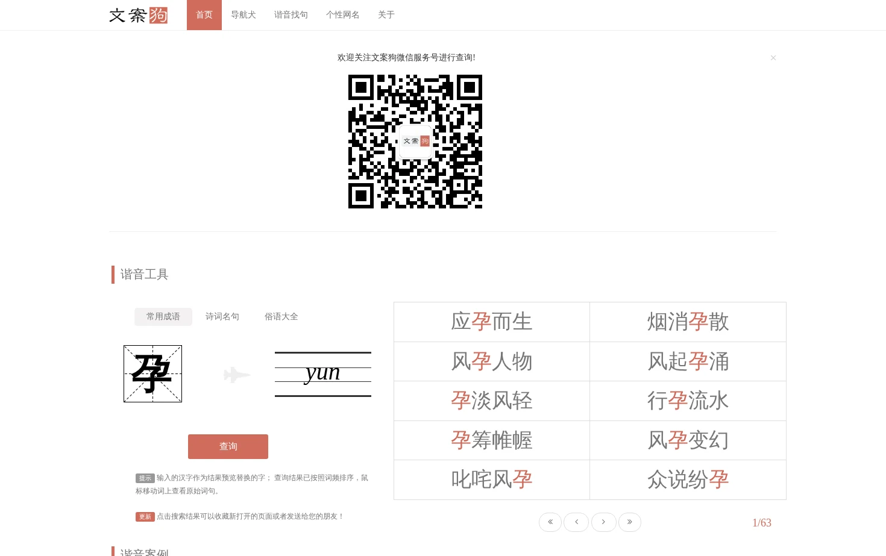Select result 行孕流水
Viewport: 886px width, 556px height.
688,401
